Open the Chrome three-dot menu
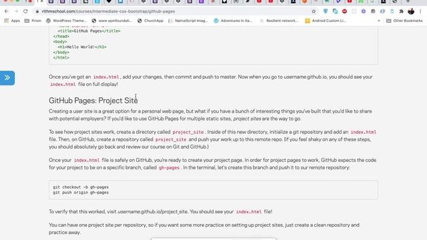The image size is (427, 240). point(420,11)
